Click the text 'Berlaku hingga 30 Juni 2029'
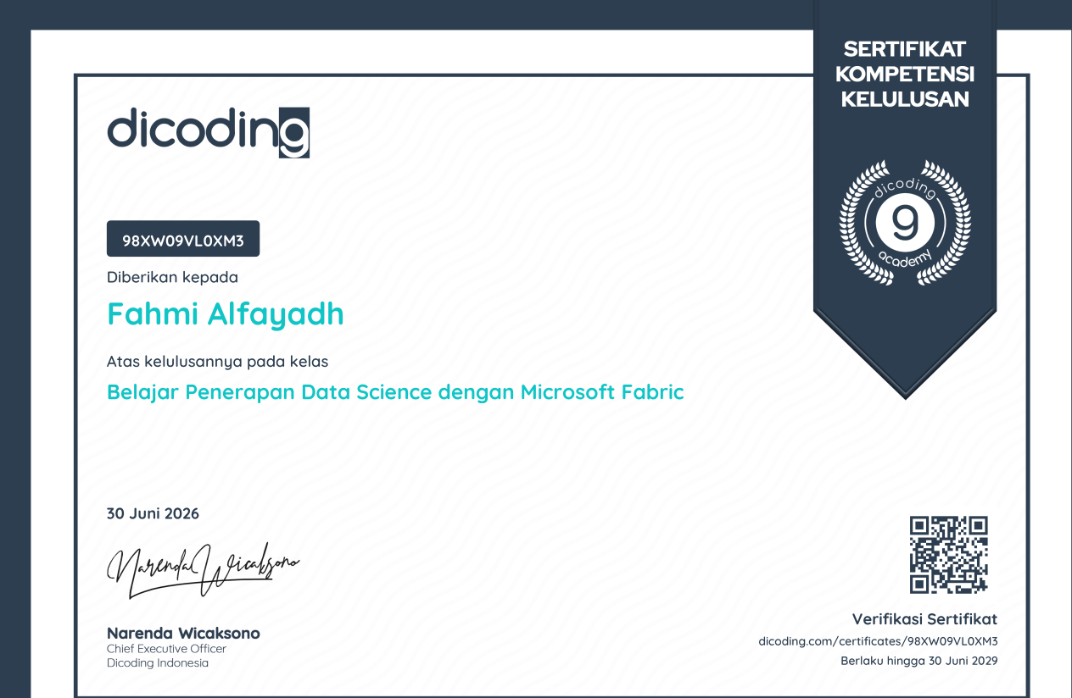Screen dimensions: 1072x698 919,661
